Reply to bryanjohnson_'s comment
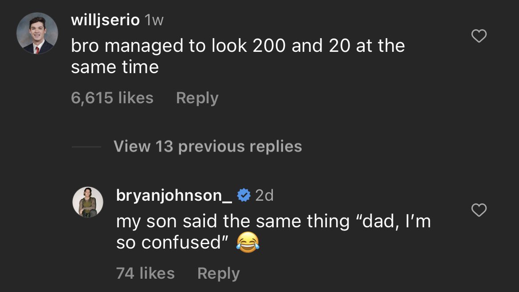519x292 pixels. (x=218, y=273)
